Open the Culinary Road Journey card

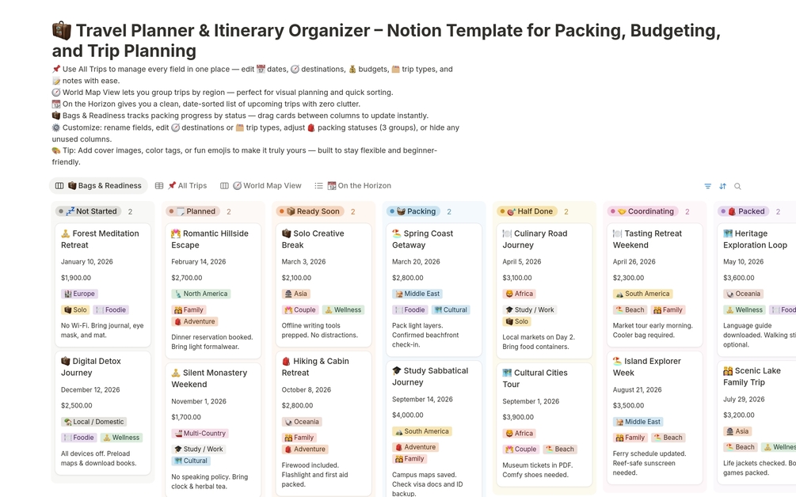point(535,239)
